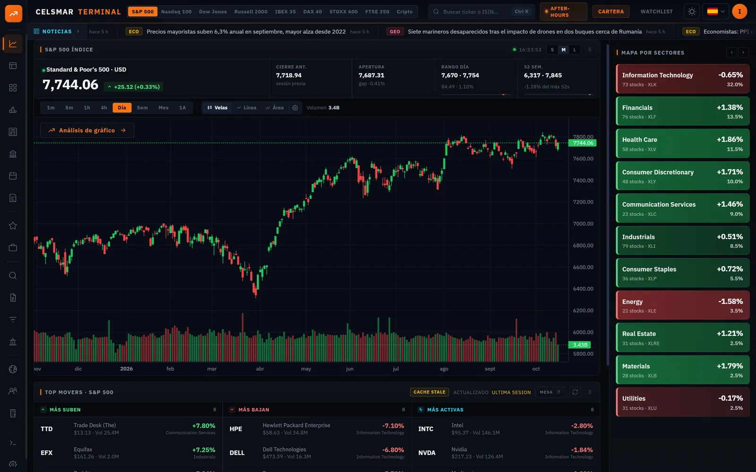
Task: Open the globe icon in the sidebar
Action: (13, 369)
